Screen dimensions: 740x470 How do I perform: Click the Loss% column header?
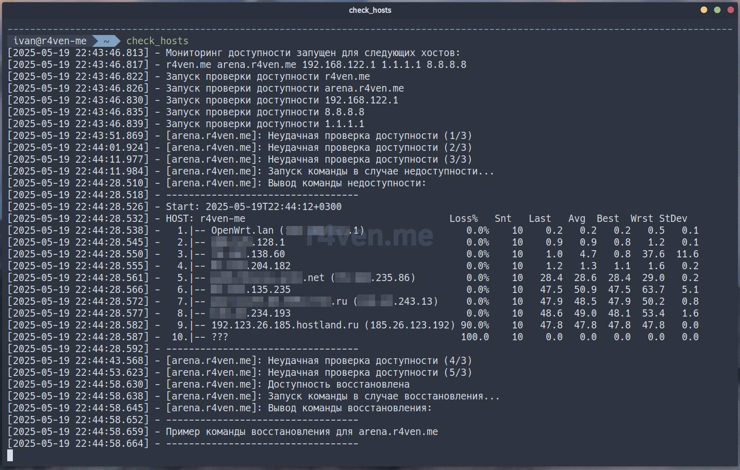[x=463, y=218]
